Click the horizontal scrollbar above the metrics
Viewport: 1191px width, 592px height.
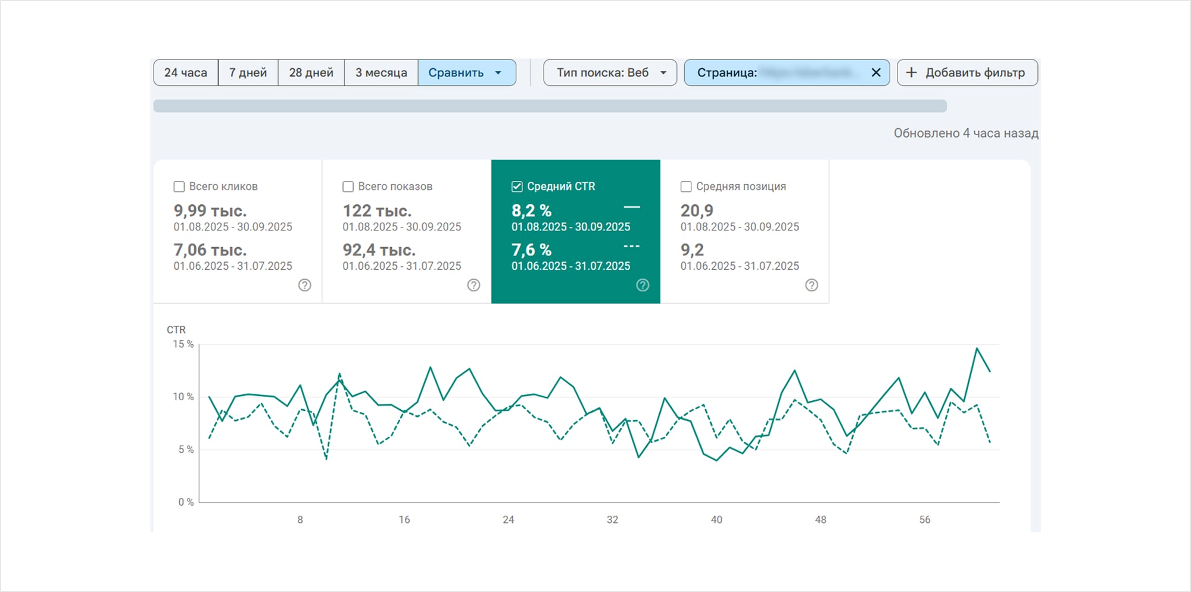[x=551, y=105]
